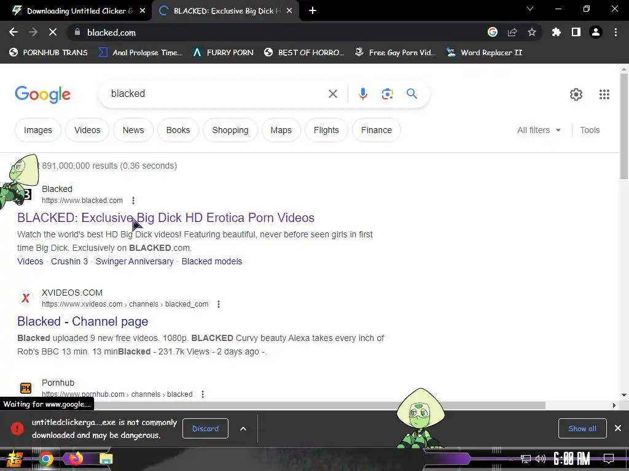Close the downloads bar
This screenshot has height=471, width=629.
pos(618,429)
